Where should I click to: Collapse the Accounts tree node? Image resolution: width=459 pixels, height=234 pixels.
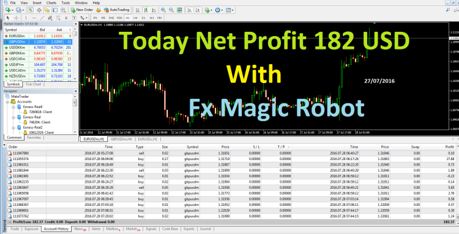pos(7,101)
